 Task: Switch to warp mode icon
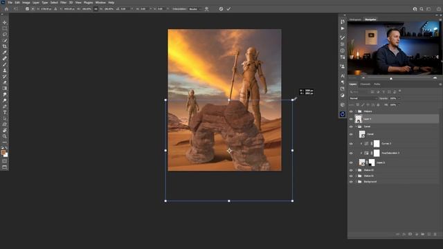[x=207, y=9]
